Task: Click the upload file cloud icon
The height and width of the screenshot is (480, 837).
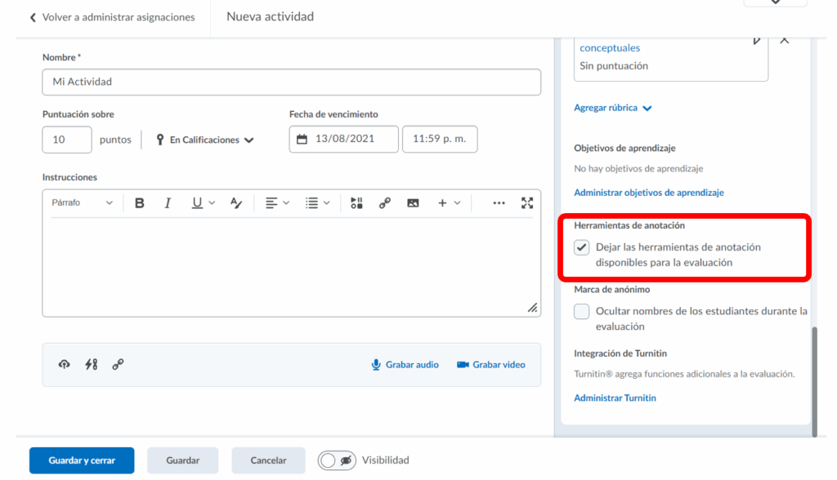Action: point(65,365)
